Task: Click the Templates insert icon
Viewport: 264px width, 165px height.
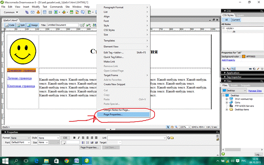Action: 89,12
